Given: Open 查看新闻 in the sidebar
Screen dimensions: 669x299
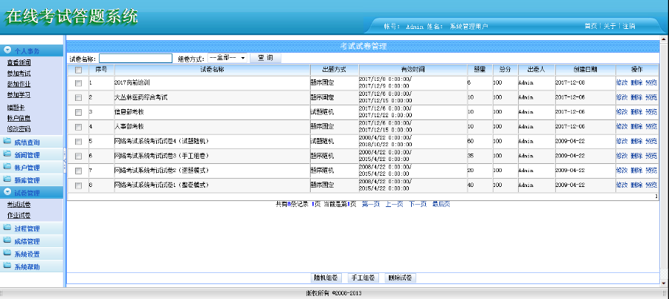Looking at the screenshot, I should (19, 62).
